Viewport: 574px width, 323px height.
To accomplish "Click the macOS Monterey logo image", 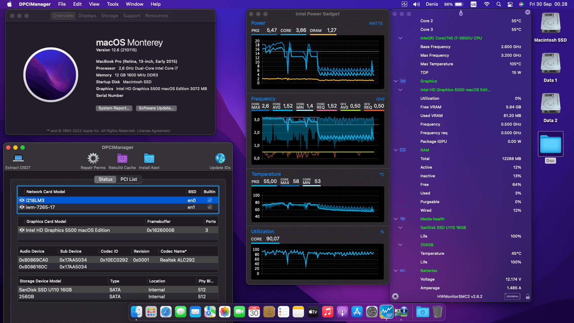I will point(51,75).
